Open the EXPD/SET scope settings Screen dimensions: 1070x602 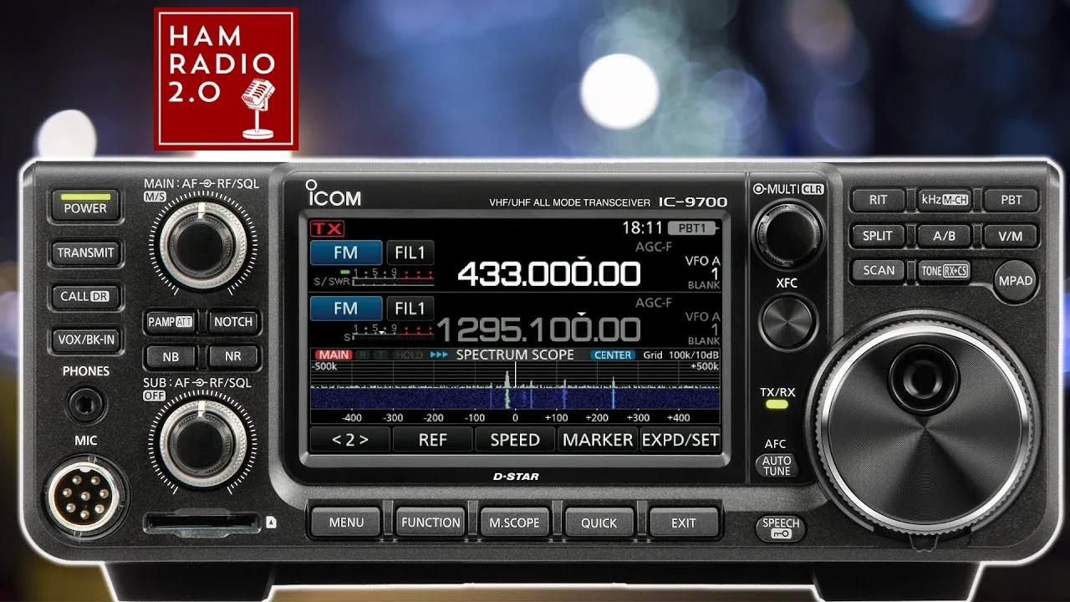pyautogui.click(x=682, y=439)
